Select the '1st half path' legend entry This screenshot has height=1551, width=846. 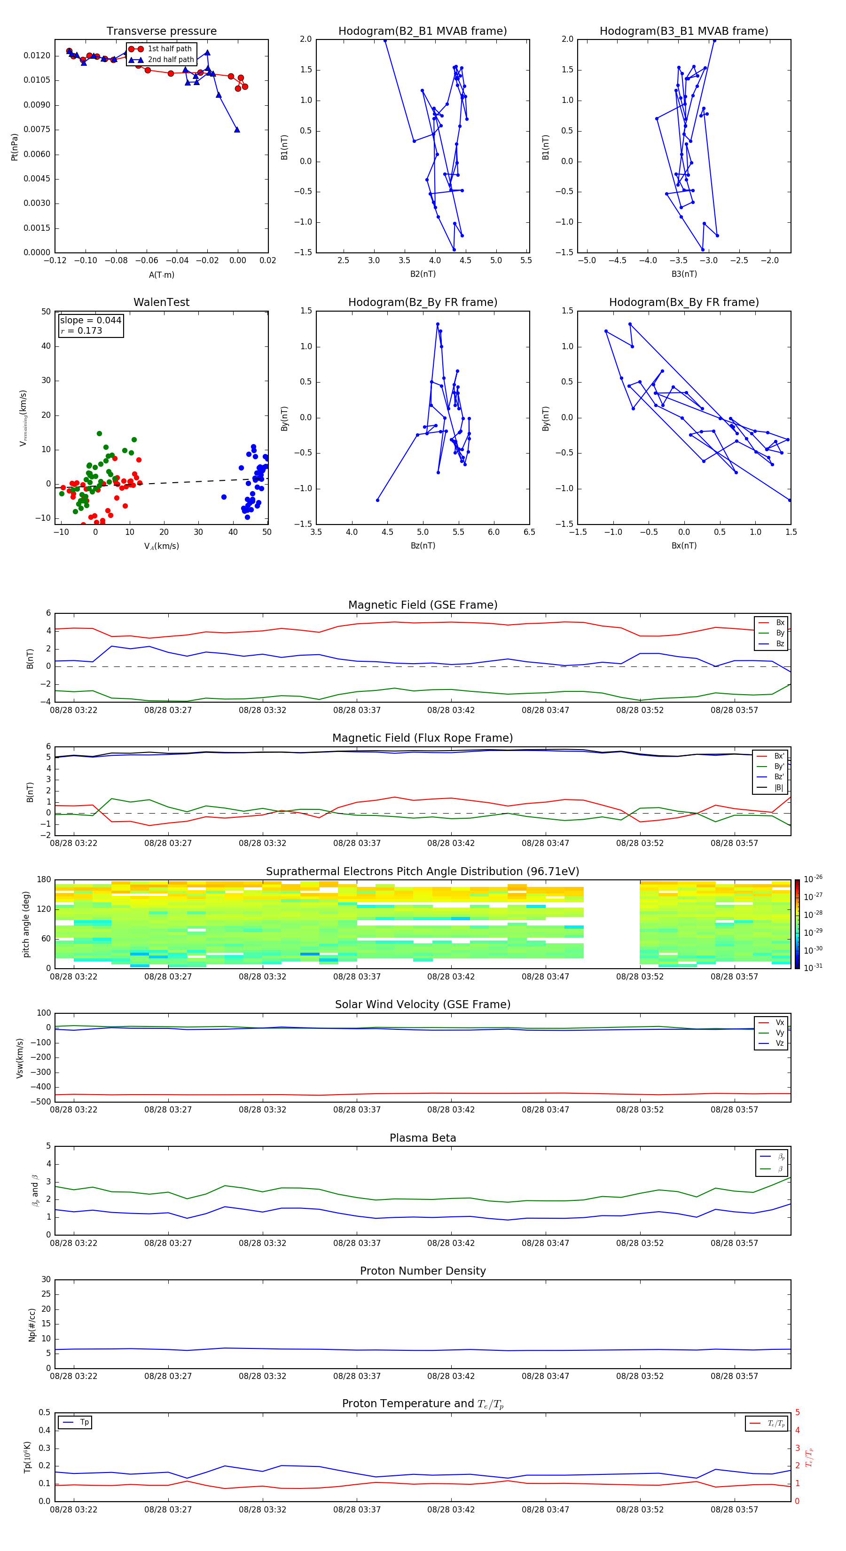pos(160,49)
